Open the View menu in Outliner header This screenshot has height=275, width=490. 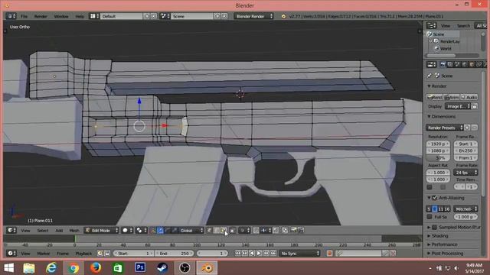(x=446, y=26)
